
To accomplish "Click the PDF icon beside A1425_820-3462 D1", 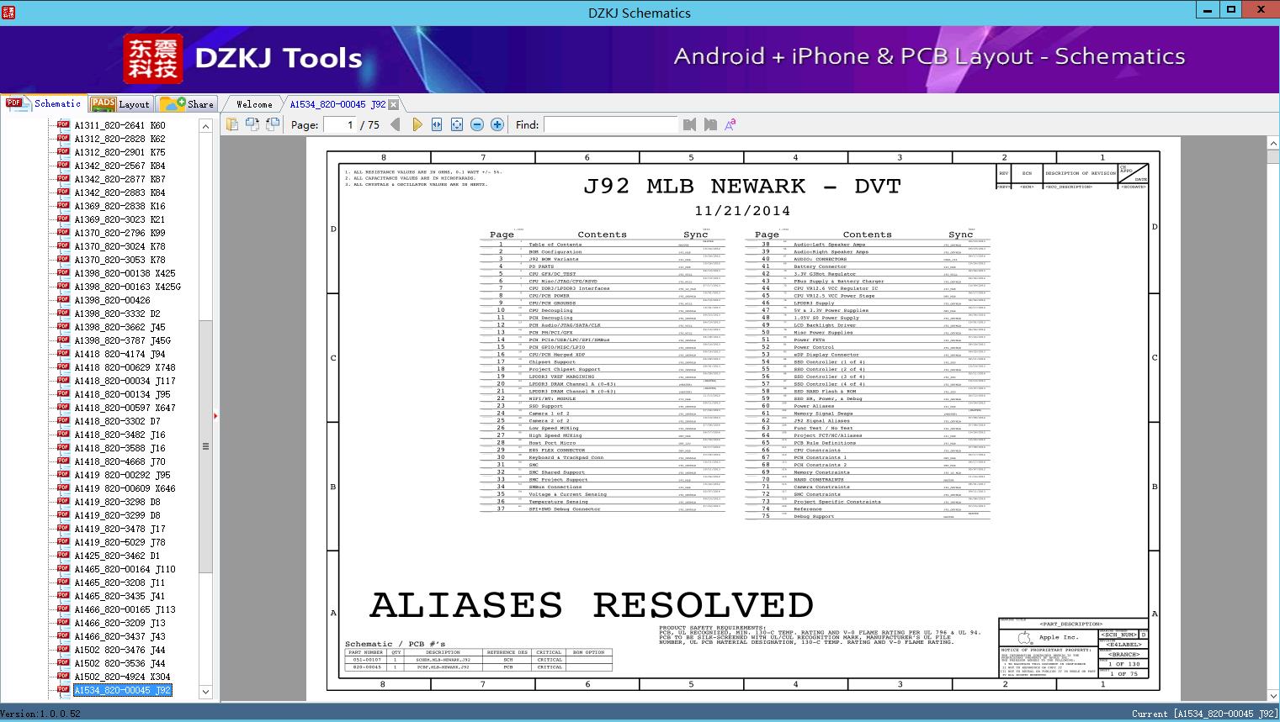I will 63,555.
